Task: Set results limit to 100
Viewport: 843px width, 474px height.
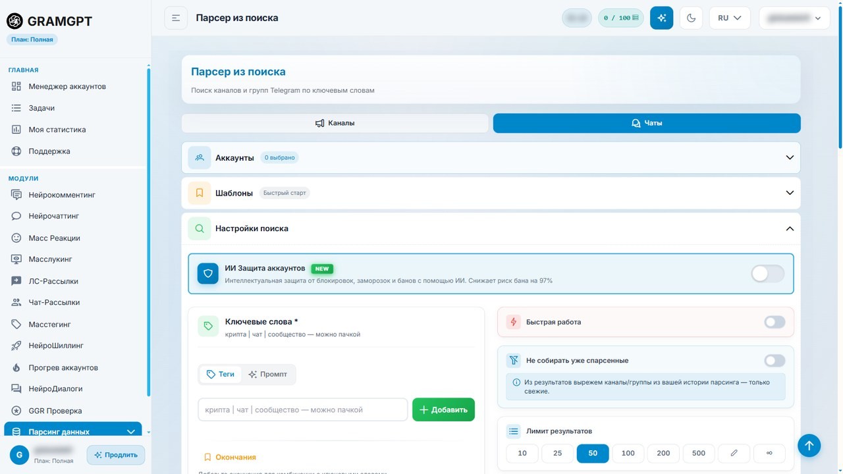Action: pyautogui.click(x=628, y=453)
